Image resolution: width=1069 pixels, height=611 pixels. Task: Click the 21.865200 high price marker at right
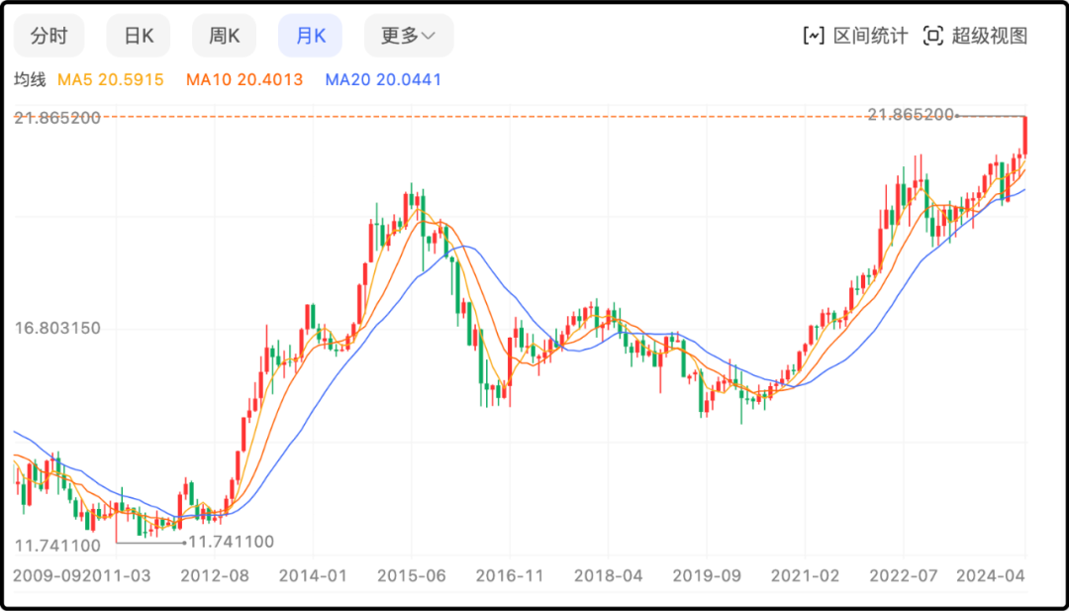coord(910,115)
